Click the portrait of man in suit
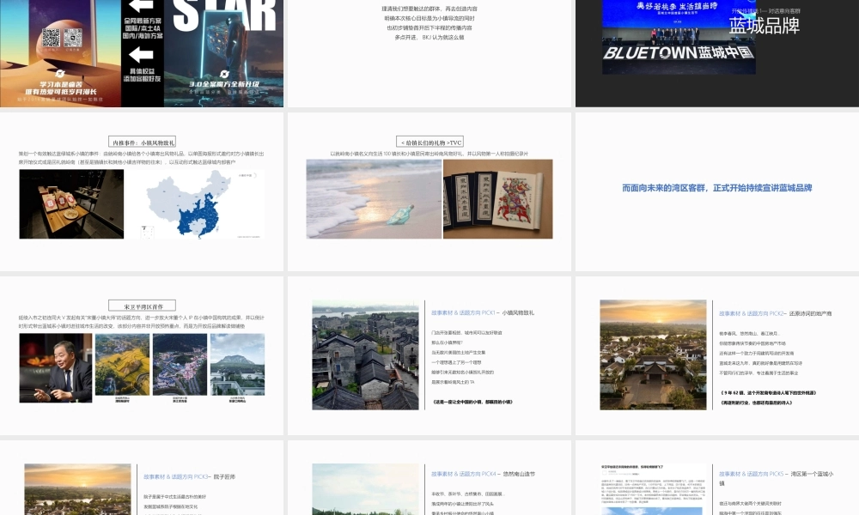This screenshot has width=859, height=515. [x=55, y=367]
